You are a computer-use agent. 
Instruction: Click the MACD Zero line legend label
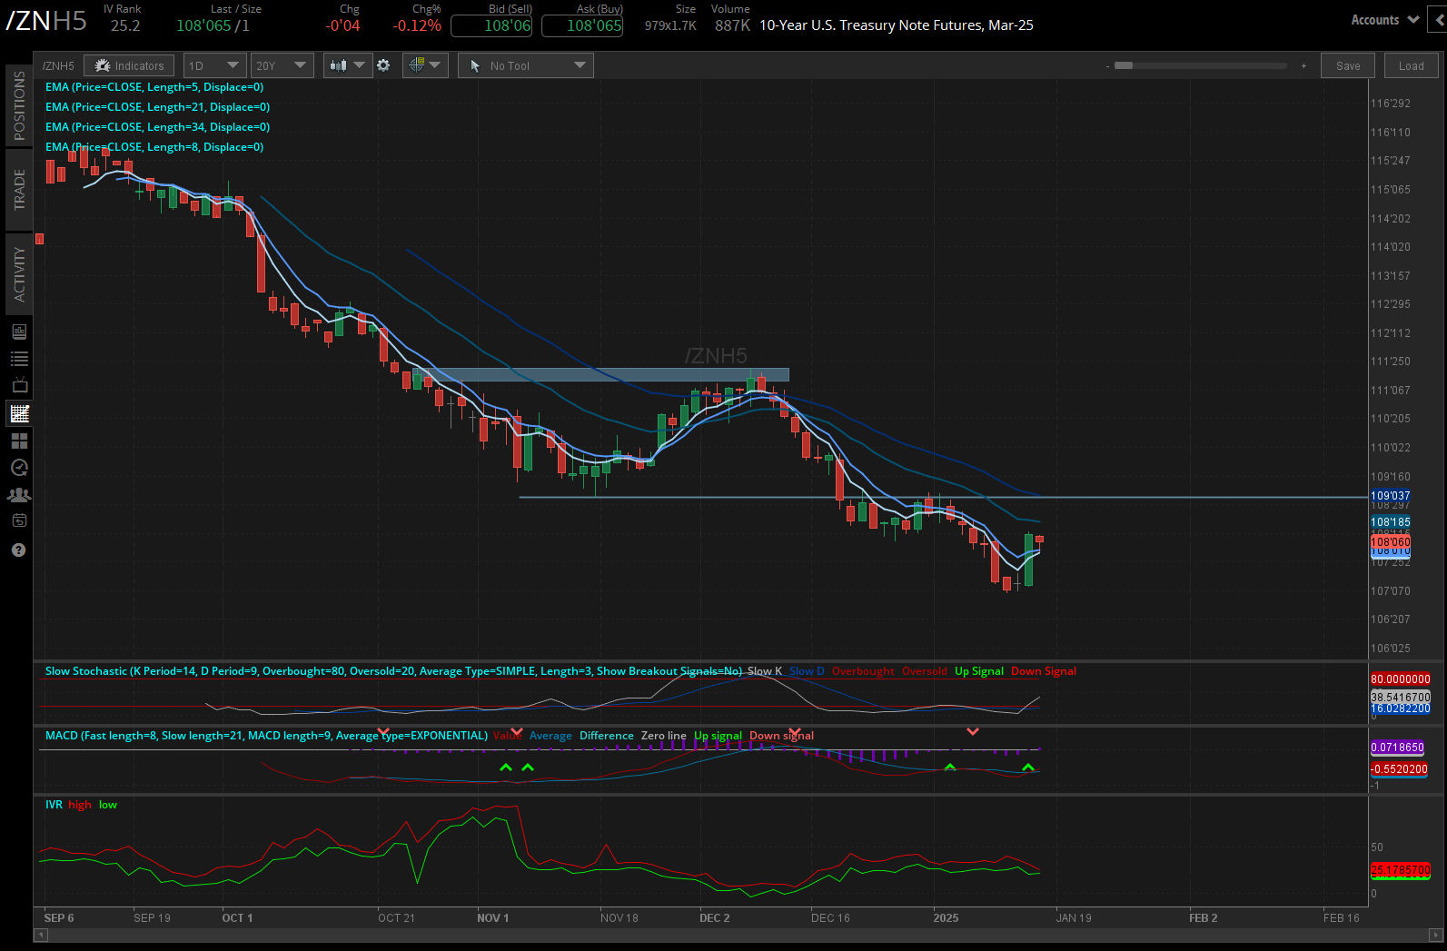(x=664, y=736)
